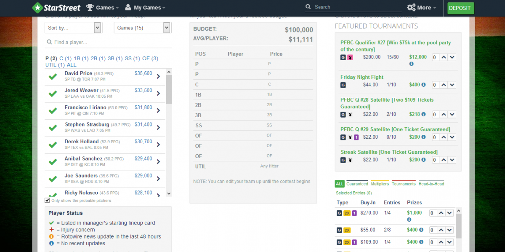Click the StarStreet star logo
The image size is (505, 252).
pos(37,8)
